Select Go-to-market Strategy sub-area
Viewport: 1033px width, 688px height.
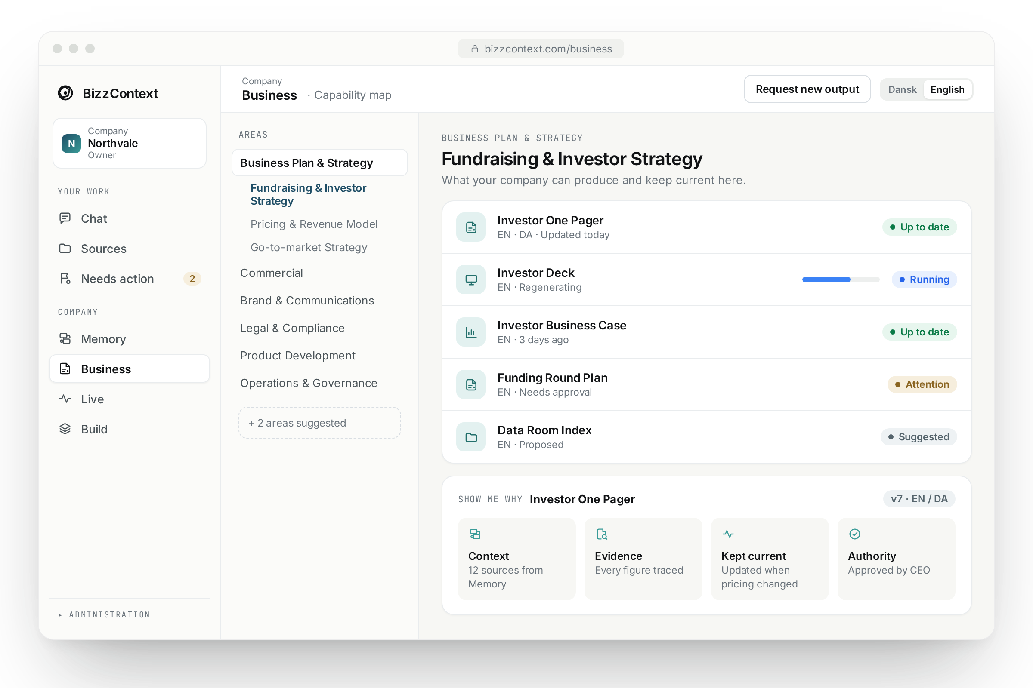click(x=309, y=248)
